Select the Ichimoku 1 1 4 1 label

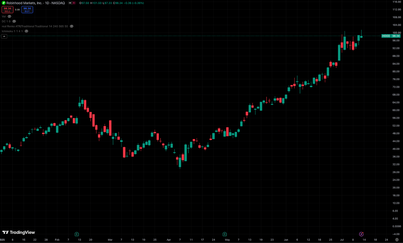(x=12, y=31)
